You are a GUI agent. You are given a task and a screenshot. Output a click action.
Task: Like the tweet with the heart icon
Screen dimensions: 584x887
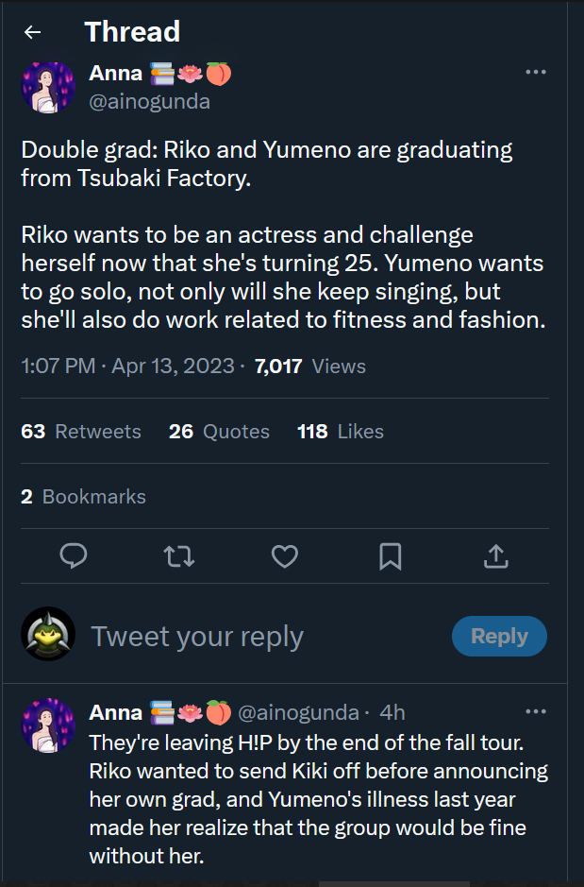(x=285, y=556)
